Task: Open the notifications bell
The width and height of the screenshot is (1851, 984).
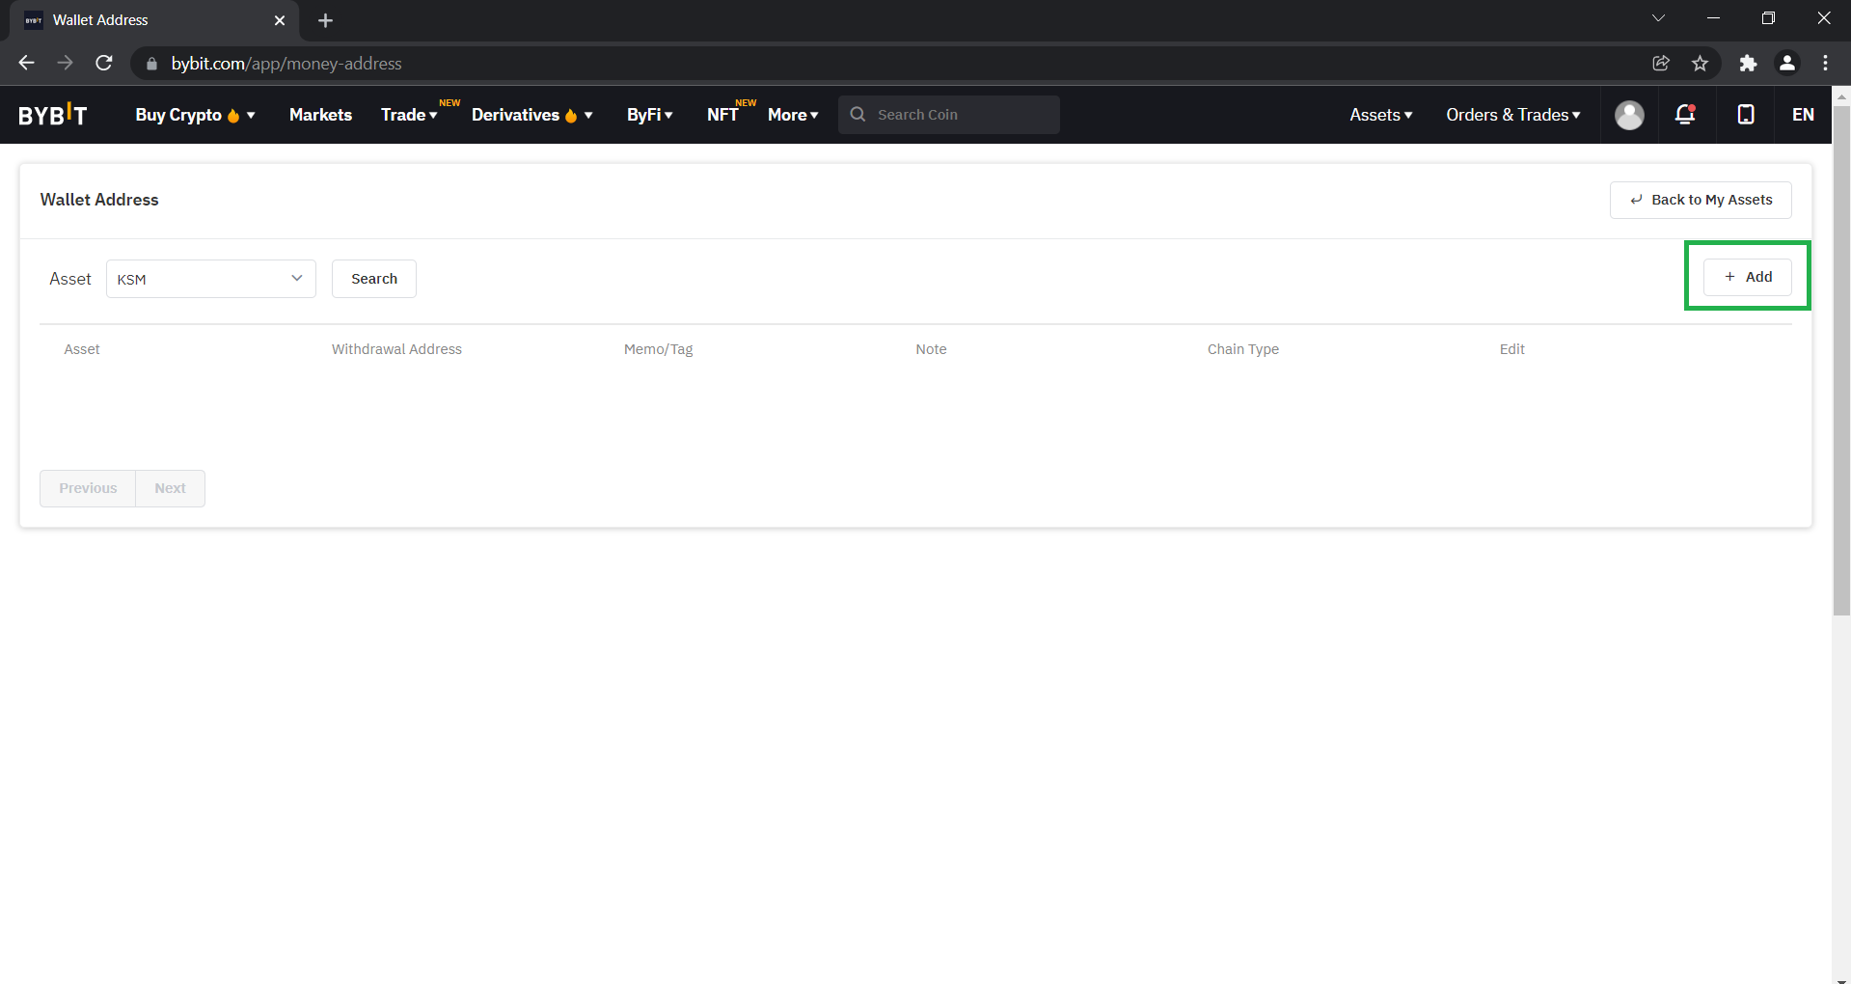Action: pyautogui.click(x=1685, y=115)
